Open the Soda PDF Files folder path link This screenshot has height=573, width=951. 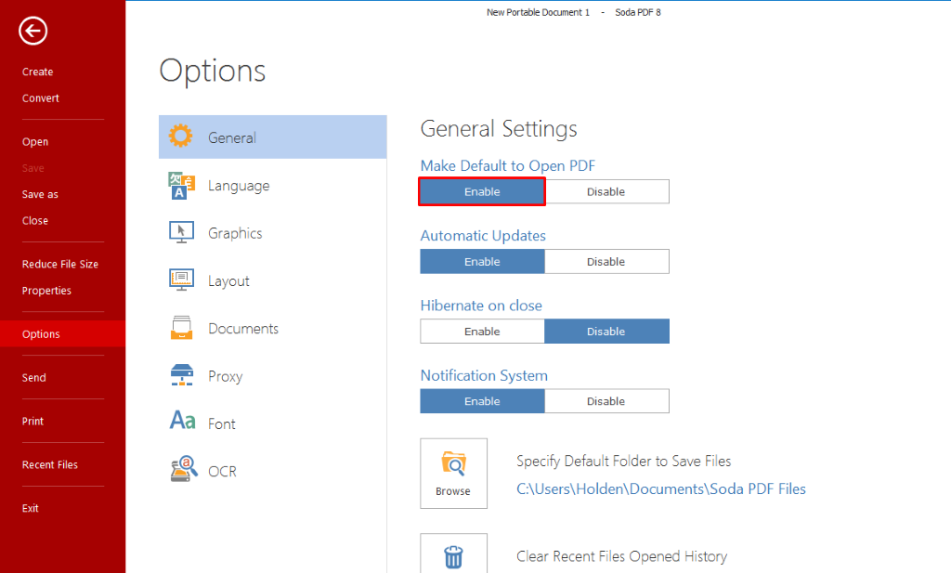(661, 488)
